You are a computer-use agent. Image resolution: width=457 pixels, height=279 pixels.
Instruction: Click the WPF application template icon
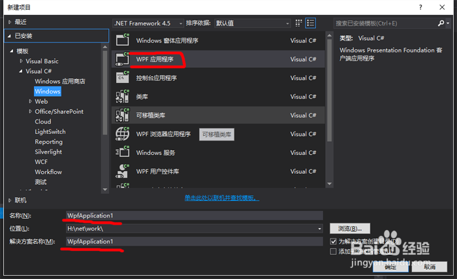pyautogui.click(x=123, y=59)
